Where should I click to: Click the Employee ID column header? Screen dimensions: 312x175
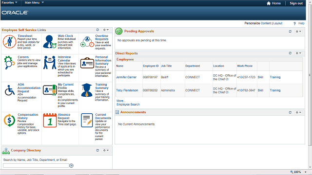click(151, 66)
